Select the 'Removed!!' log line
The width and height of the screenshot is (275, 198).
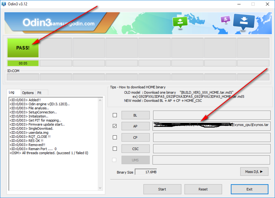[27, 145]
